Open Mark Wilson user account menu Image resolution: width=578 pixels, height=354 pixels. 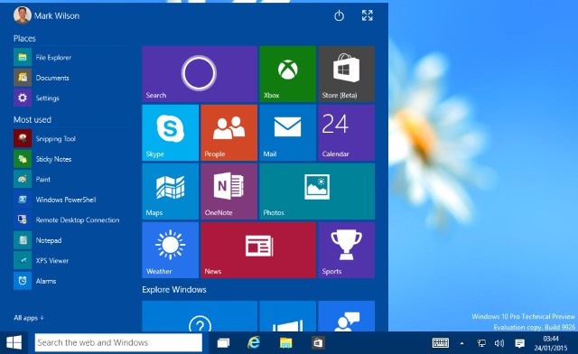tap(46, 15)
